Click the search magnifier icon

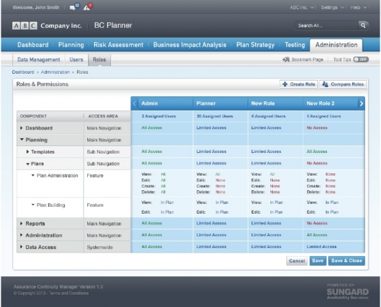pyautogui.click(x=363, y=26)
